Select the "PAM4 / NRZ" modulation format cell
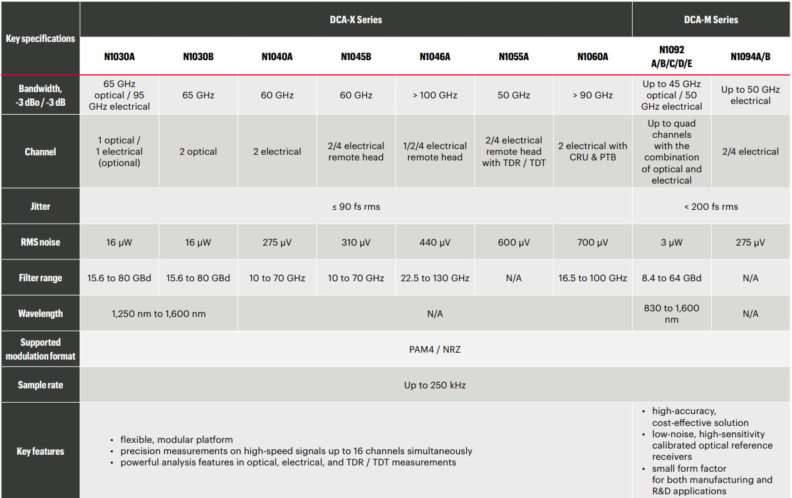Screen dimensions: 792x498 coord(435,349)
